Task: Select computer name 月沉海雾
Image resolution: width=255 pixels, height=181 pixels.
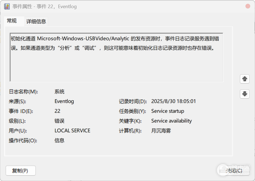Action: click(161, 131)
